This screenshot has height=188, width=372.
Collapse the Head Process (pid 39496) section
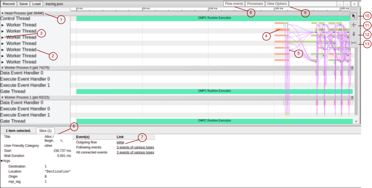[3, 13]
